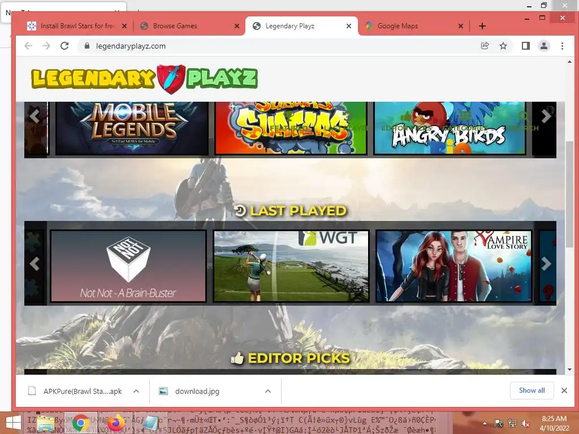579x434 pixels.
Task: Slide Last Played carousel right
Action: [x=546, y=263]
